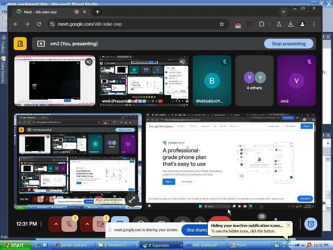Open the vm7 presentation tile
333x250 pixels.
[55, 81]
